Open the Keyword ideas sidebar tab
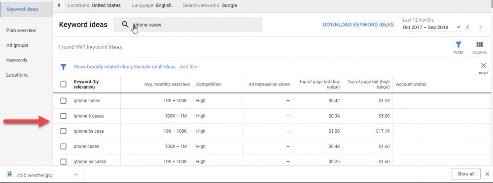 click(x=26, y=9)
